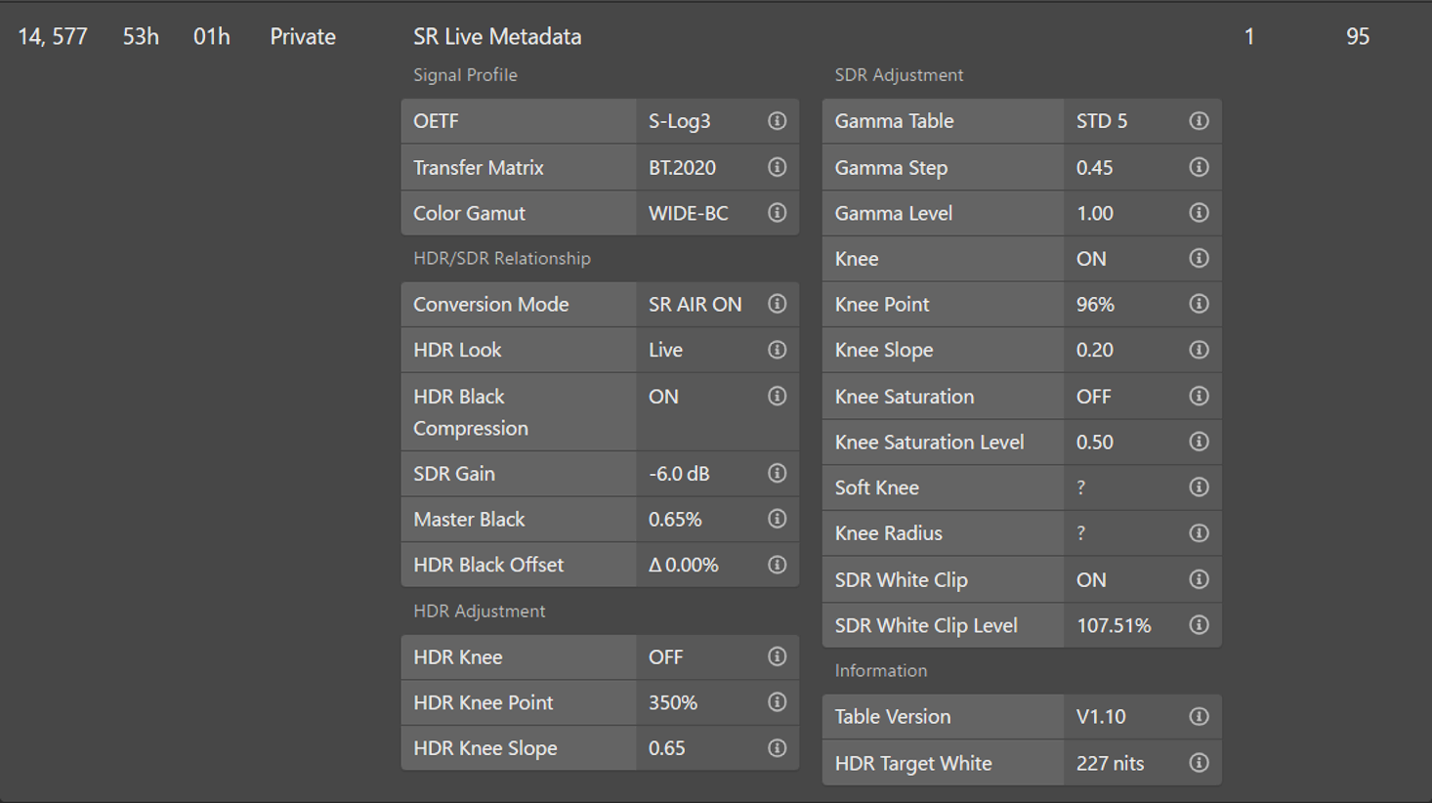Click info icon for SDR White Clip ON
The image size is (1432, 803).
tap(1199, 579)
